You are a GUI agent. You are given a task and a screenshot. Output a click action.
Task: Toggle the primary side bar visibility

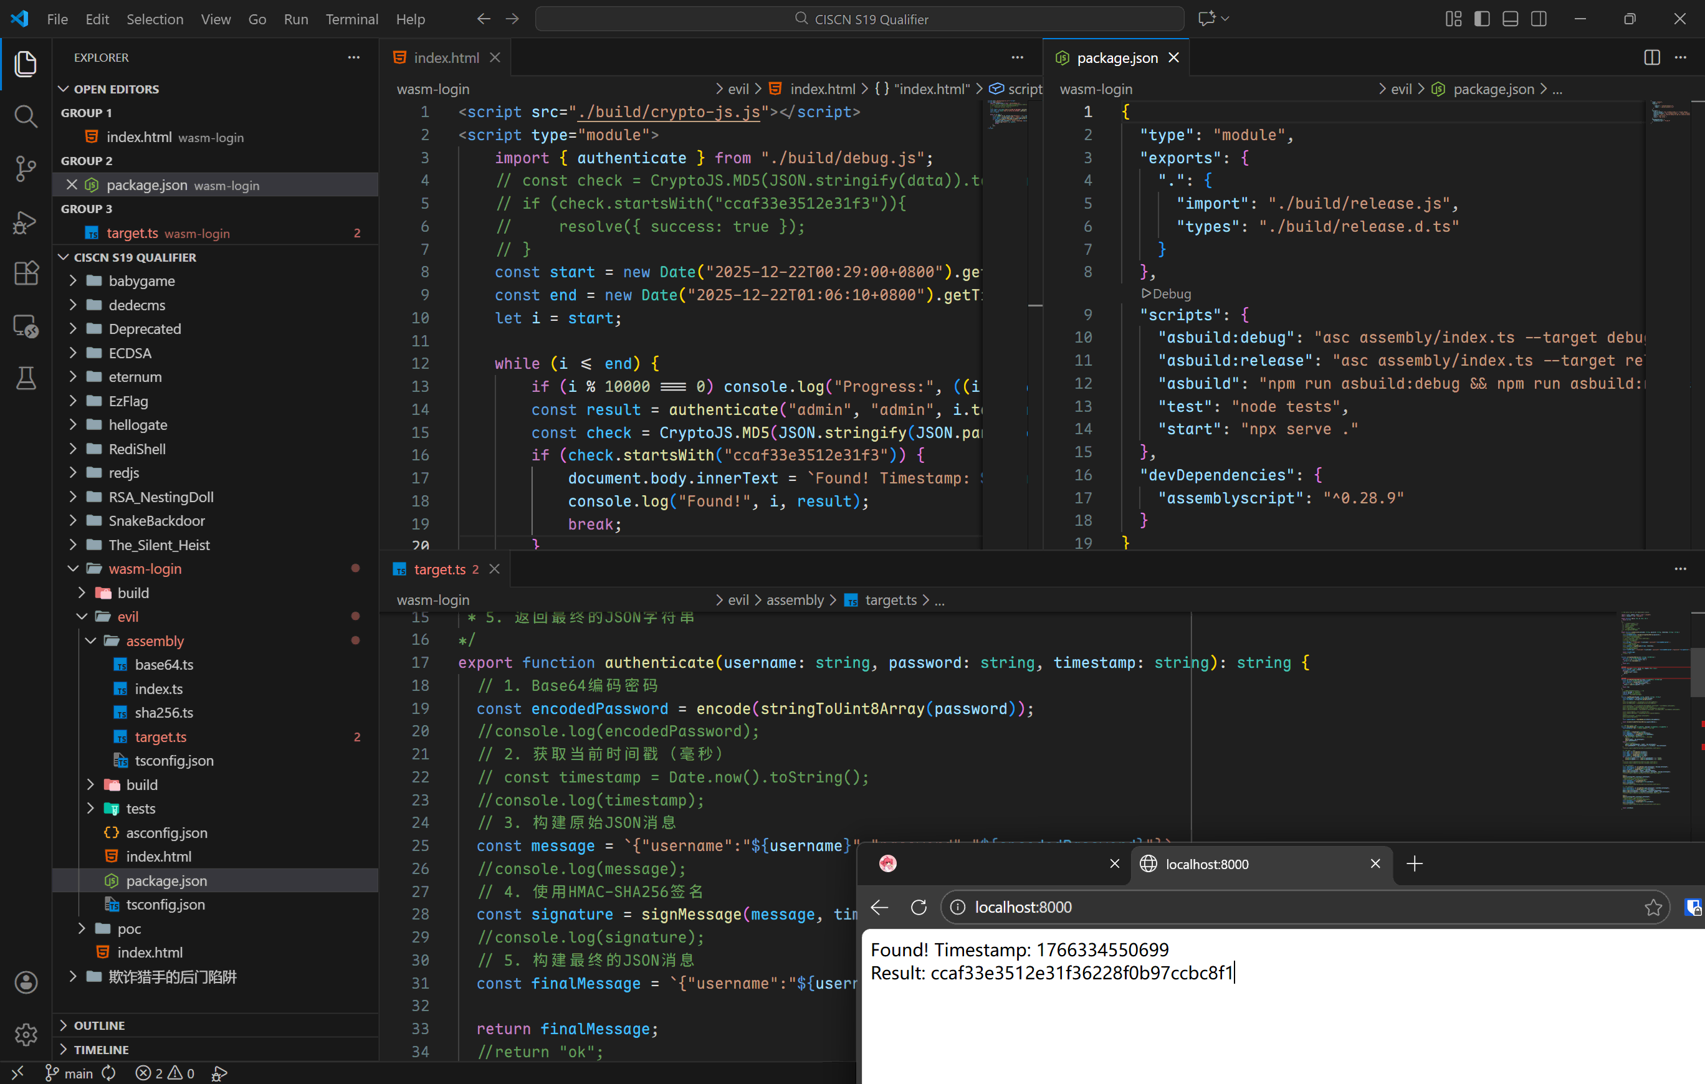[x=1481, y=19]
